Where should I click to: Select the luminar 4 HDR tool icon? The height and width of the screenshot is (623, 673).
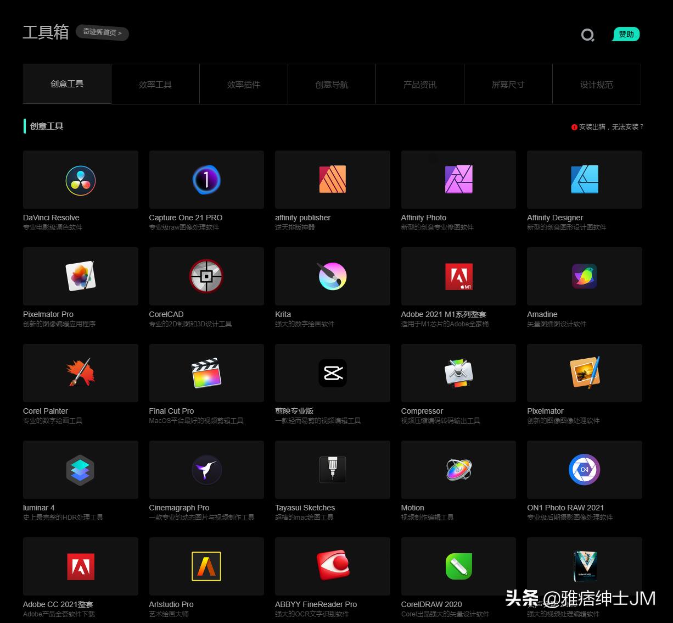tap(80, 470)
